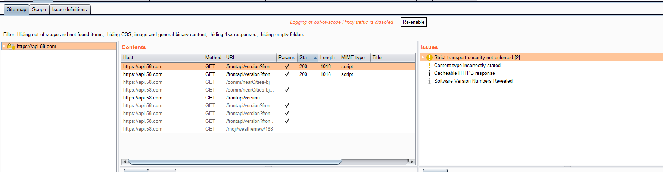
Task: Select the /moji/weathernew/188 request row
Action: click(x=268, y=129)
